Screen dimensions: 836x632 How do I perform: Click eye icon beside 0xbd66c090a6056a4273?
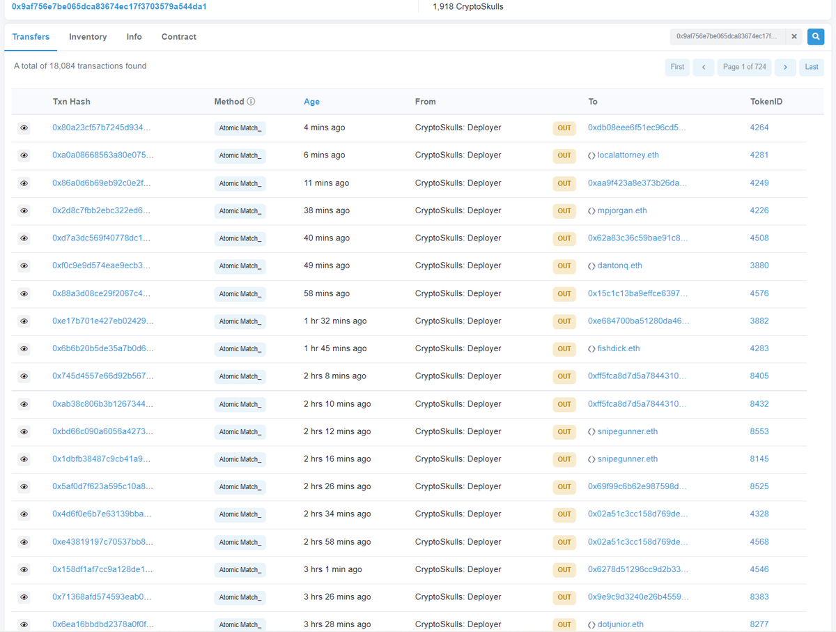[24, 432]
